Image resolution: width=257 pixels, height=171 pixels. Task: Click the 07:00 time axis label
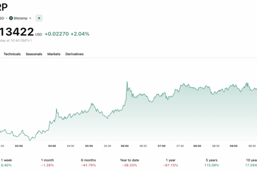click(161, 146)
